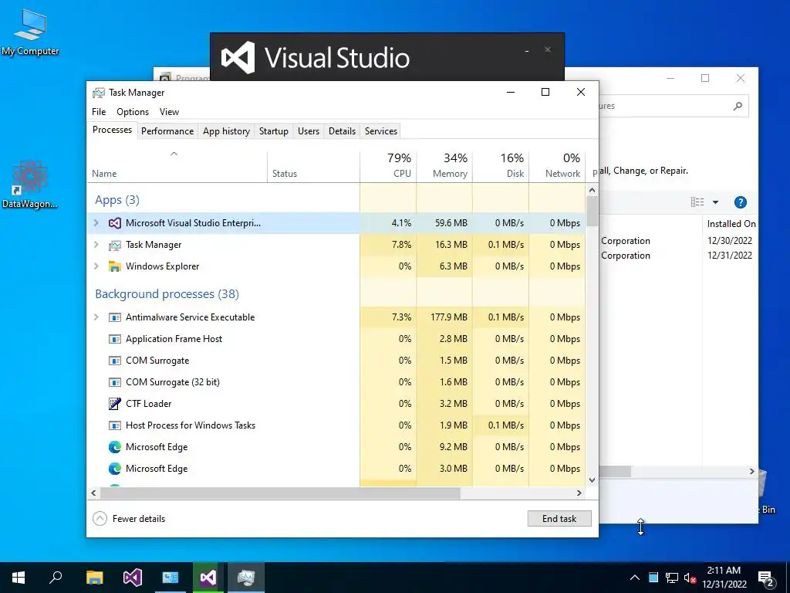Click the Host Process for Windows Tasks icon
790x593 pixels.
(115, 425)
